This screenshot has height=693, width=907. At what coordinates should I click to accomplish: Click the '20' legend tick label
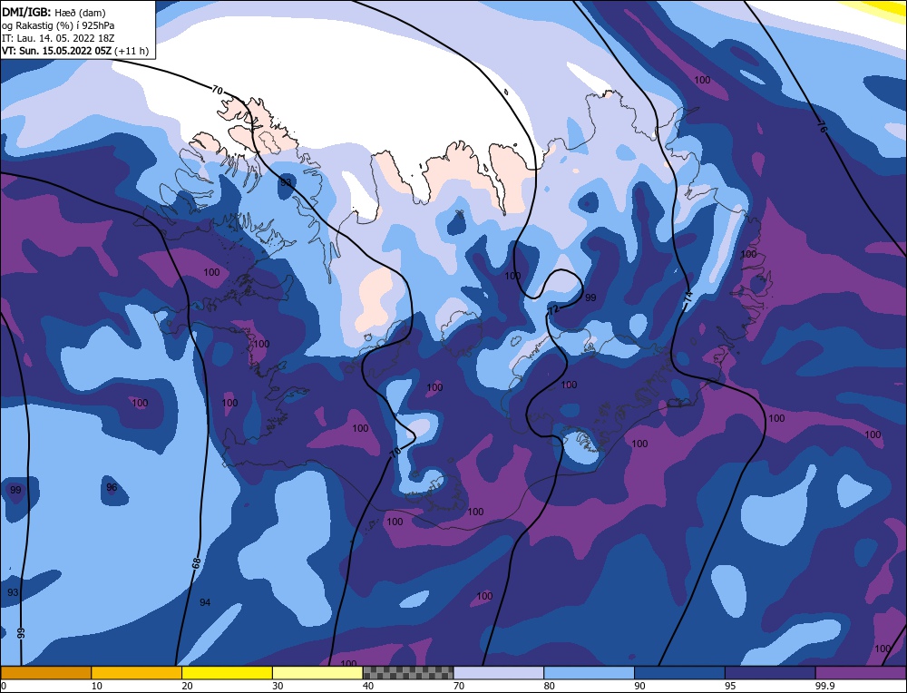point(187,686)
